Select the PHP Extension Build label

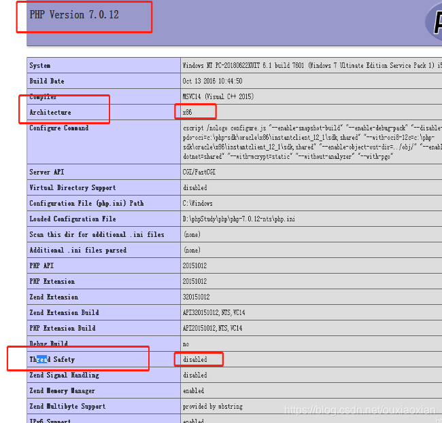(63, 328)
